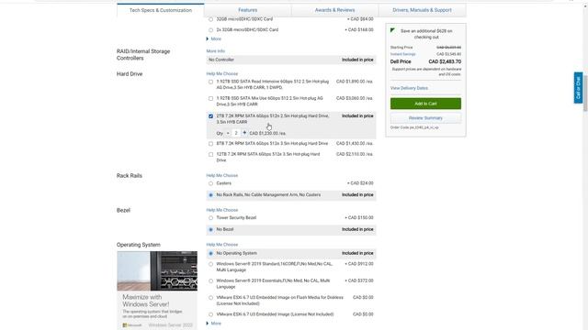The image size is (588, 330).
Task: Open the Awards & Reviews tab
Action: [x=334, y=10]
